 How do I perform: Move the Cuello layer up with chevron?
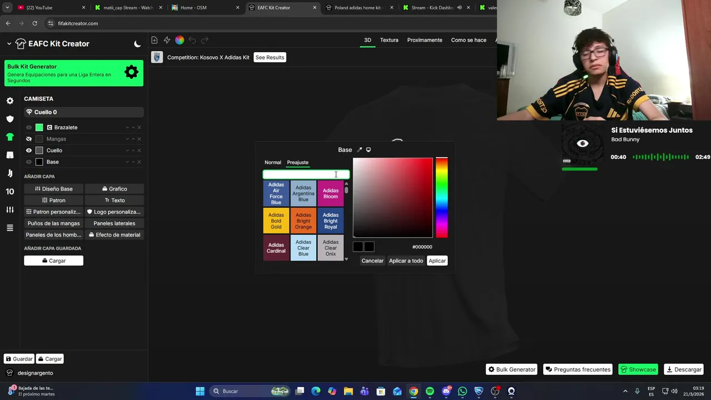[x=133, y=151]
